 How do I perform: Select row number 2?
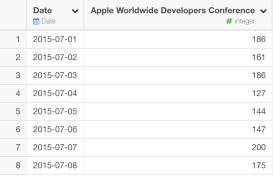coord(18,57)
